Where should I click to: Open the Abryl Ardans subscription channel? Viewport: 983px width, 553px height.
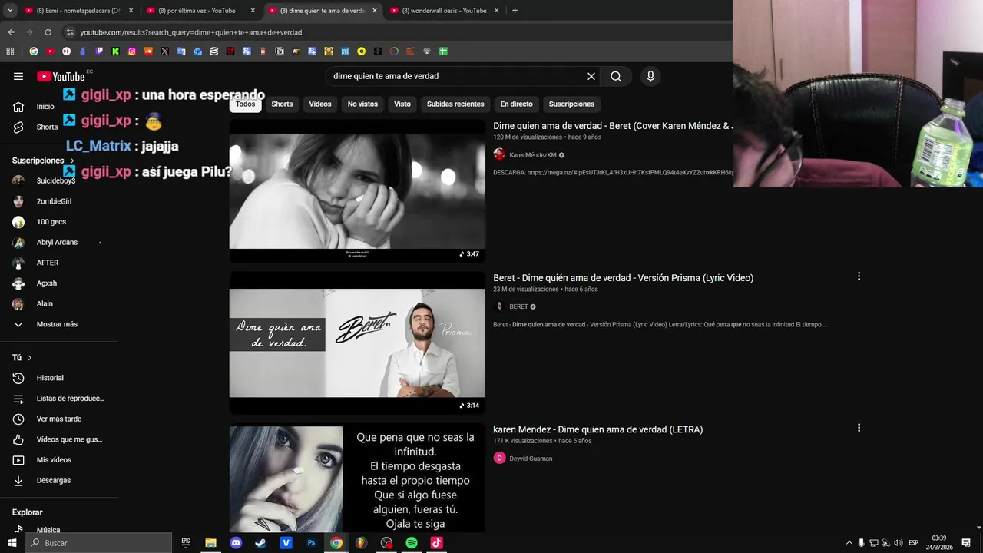tap(57, 242)
